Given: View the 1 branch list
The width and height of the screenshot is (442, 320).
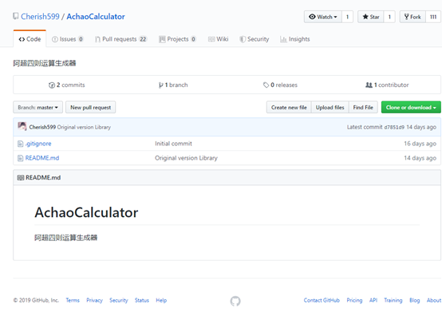Looking at the screenshot, I should 173,85.
